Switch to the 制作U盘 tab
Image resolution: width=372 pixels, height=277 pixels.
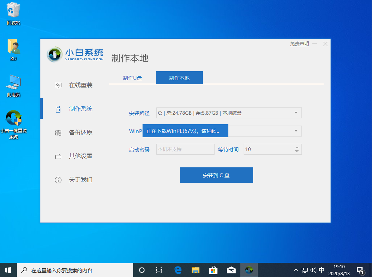point(132,77)
